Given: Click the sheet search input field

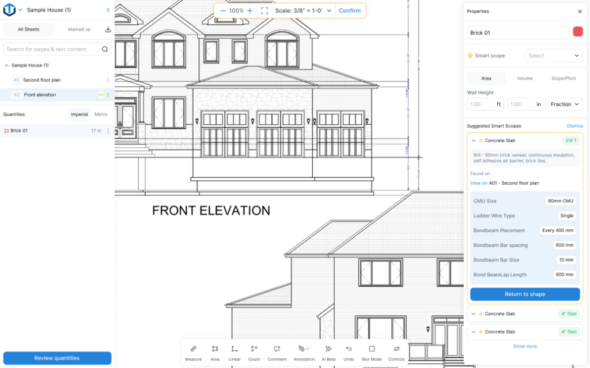Looking at the screenshot, I should (x=52, y=49).
